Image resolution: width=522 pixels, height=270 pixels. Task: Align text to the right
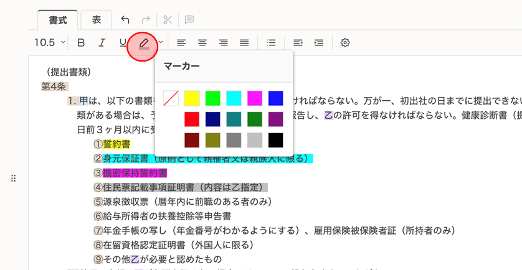[224, 43]
